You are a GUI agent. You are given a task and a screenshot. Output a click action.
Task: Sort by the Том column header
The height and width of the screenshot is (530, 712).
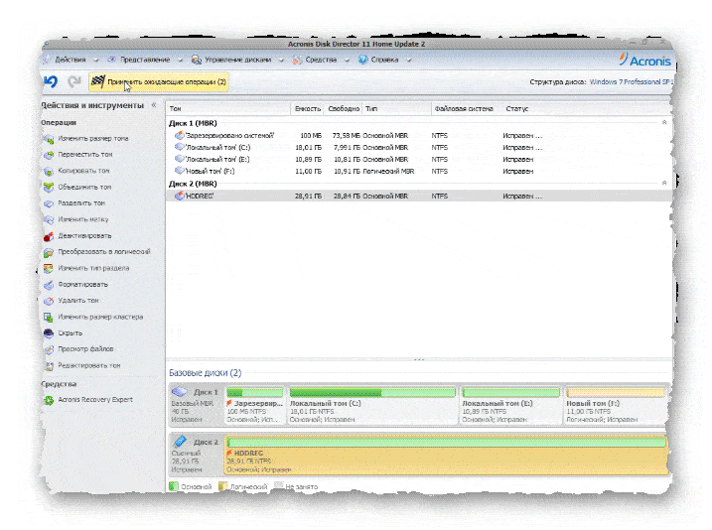(x=228, y=108)
